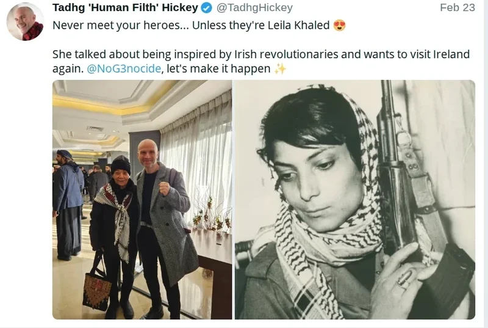Click the white sheer curtains in left photo
This screenshot has width=488, height=328.
pos(196,162)
